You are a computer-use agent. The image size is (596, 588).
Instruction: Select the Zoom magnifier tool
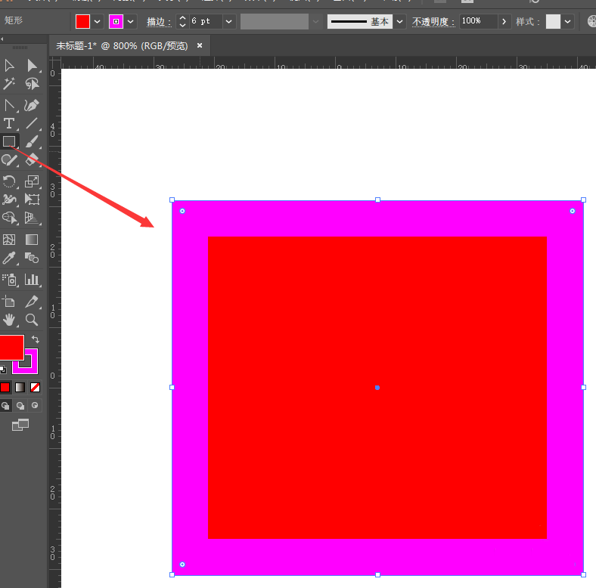click(x=32, y=320)
